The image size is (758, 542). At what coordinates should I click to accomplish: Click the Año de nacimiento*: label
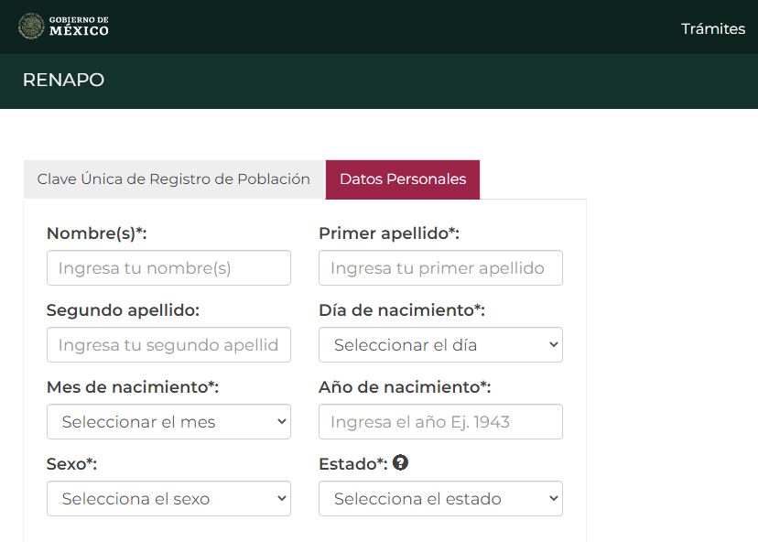pyautogui.click(x=405, y=387)
